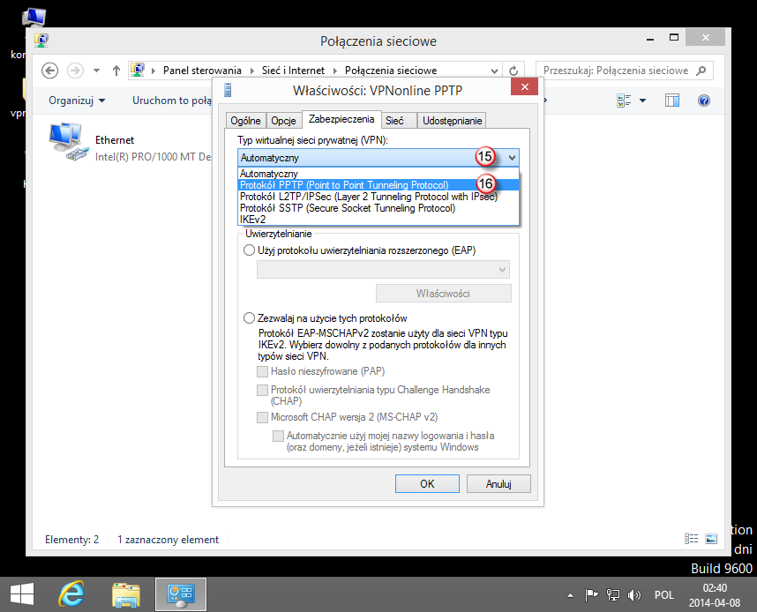Open the Udostępnianie tab

pyautogui.click(x=452, y=121)
